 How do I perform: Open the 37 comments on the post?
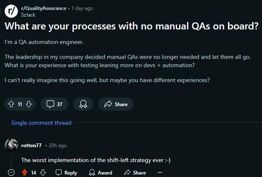(x=54, y=104)
